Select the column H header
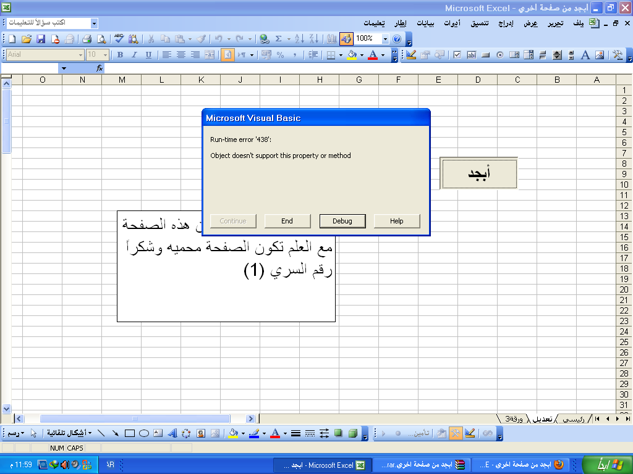633x474 pixels. point(320,80)
